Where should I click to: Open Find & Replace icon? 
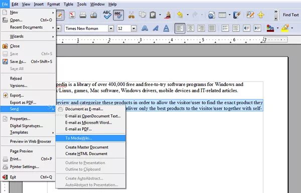(x=250, y=15)
